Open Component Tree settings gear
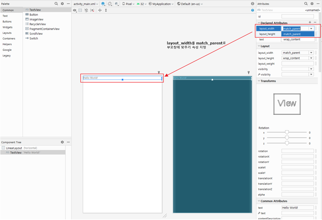322x220 pixels. coord(62,142)
